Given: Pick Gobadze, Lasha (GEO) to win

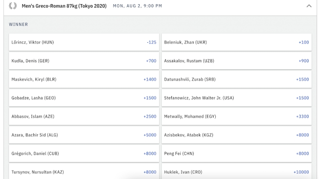Looking at the screenshot, I should 84,98.
